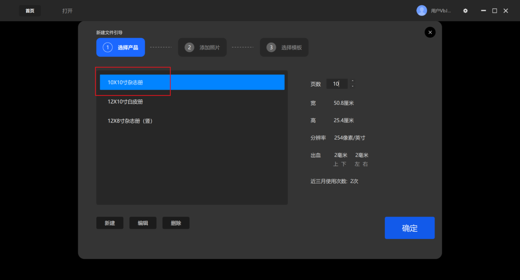
Task: Click the 近三月使用次数: 2次 text
Action: [335, 181]
